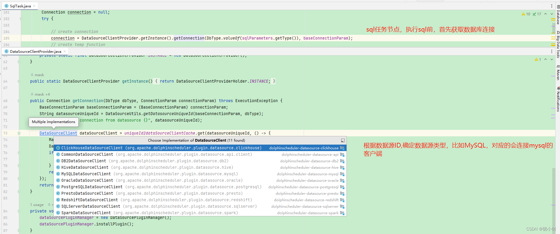Go to next highlighted error in SqlTask.java
This screenshot has height=234, width=560.
[552, 14]
